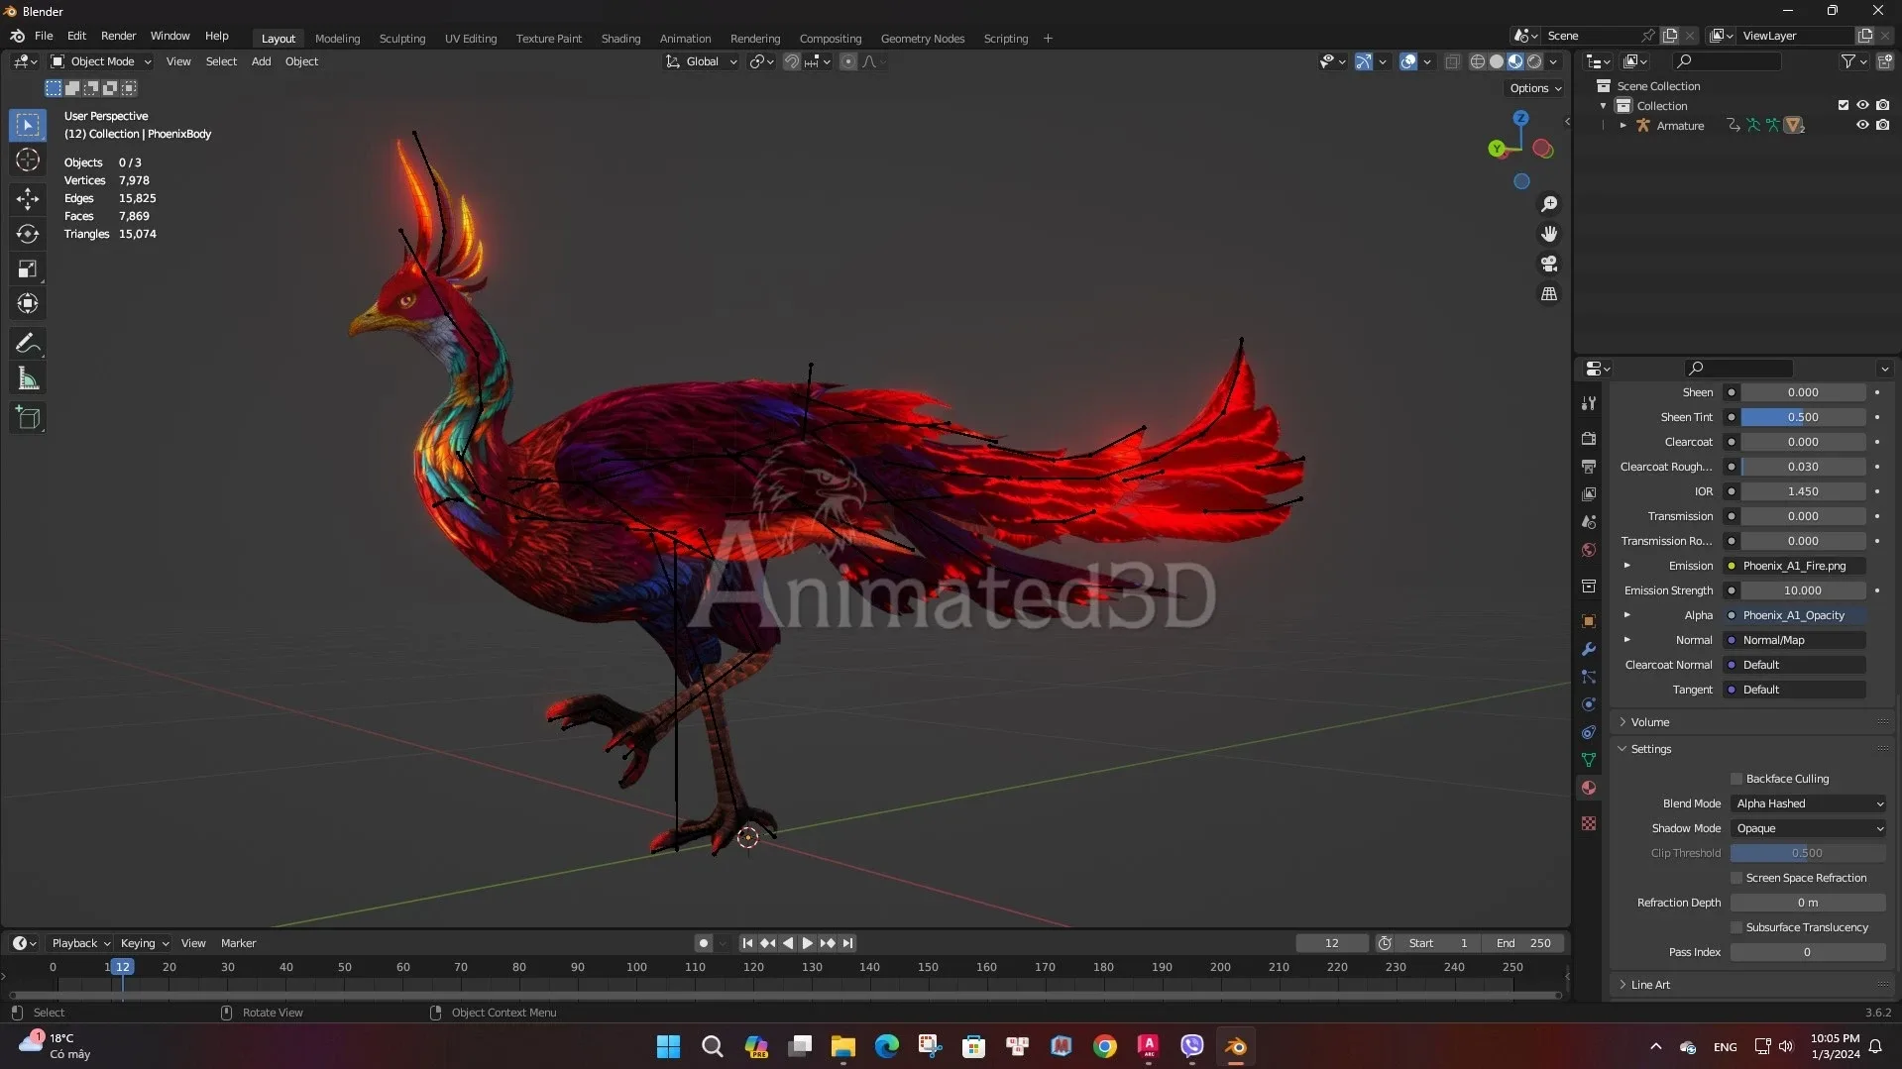
Task: Open the World Properties tab
Action: tap(1588, 550)
